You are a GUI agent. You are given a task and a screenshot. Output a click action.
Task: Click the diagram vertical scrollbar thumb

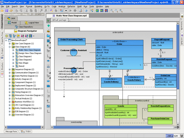178,57
